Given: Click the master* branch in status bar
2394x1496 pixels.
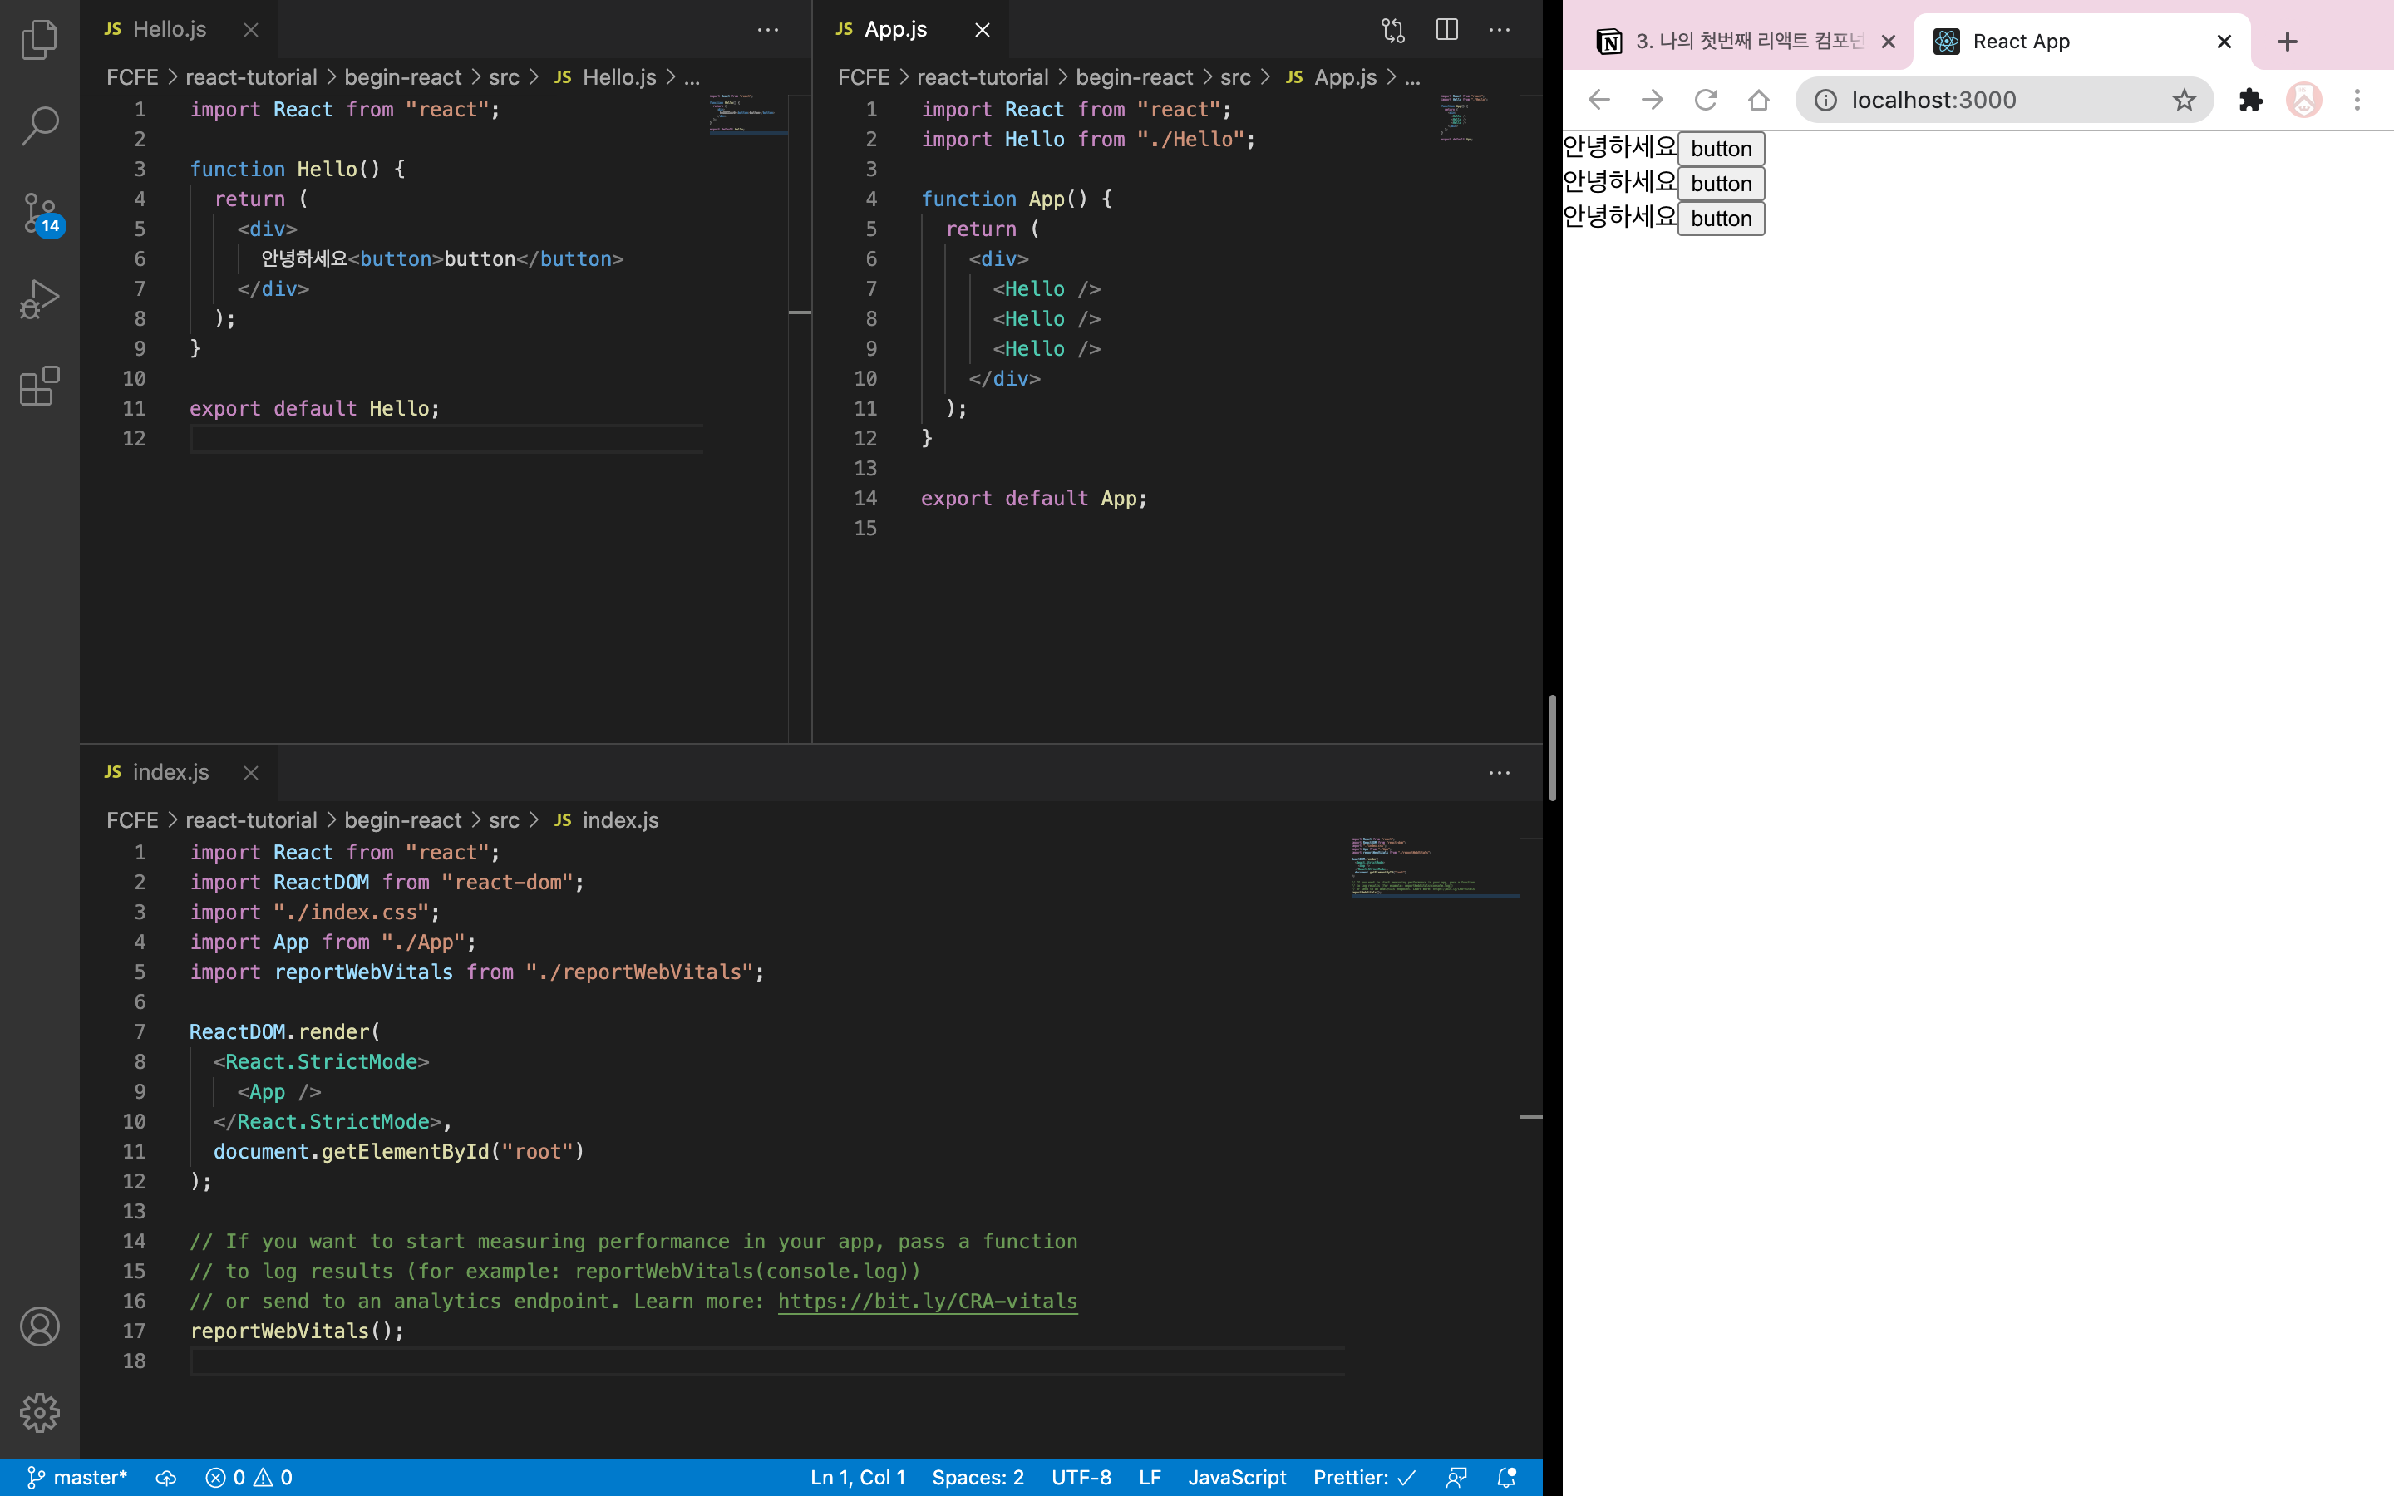Looking at the screenshot, I should (x=76, y=1477).
